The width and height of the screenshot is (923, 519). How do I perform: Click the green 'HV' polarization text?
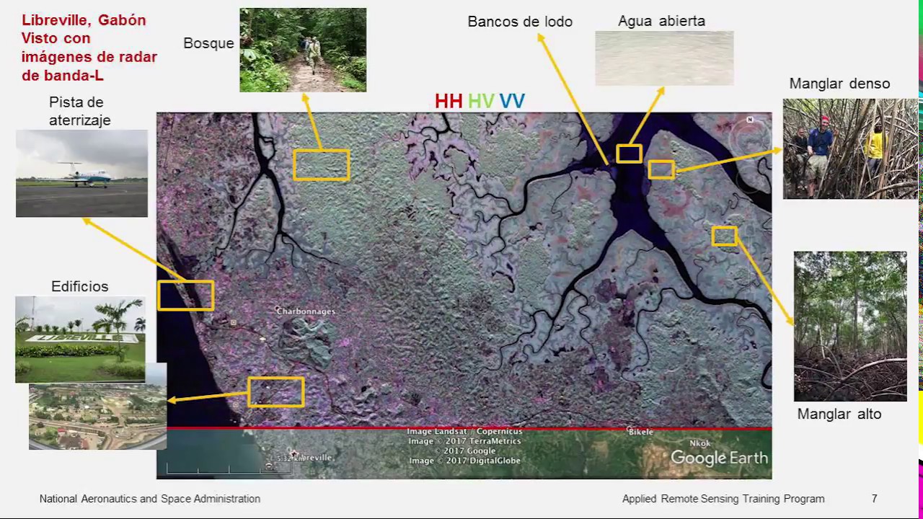coord(481,101)
